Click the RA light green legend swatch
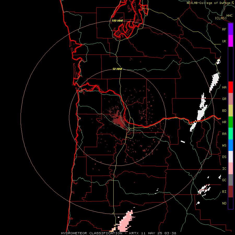This screenshot has width=235, height=235. pyautogui.click(x=231, y=134)
